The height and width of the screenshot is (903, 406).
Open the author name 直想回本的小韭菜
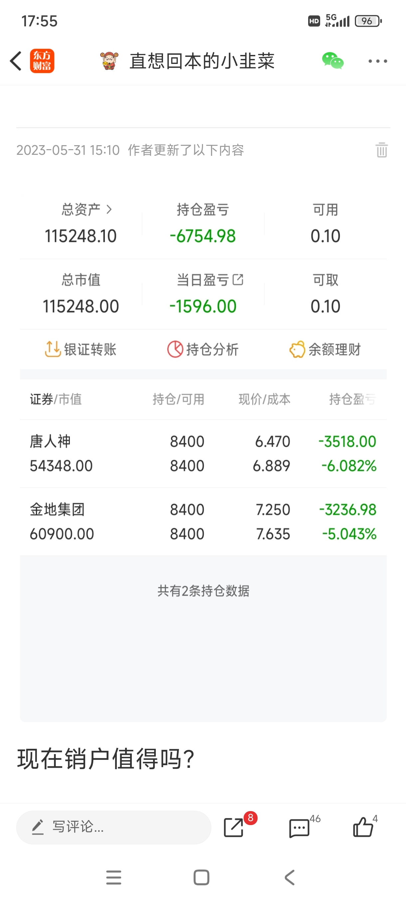pos(202,61)
